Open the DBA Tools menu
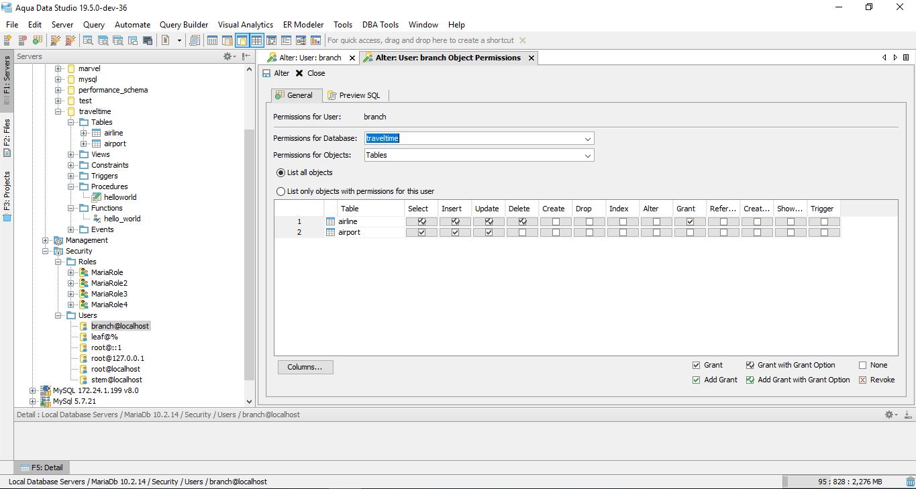Screen dimensions: 916x489 coord(380,25)
